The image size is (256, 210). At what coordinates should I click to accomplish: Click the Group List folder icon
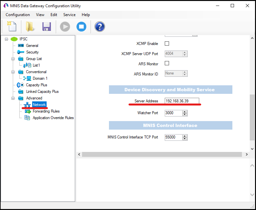tap(21, 59)
